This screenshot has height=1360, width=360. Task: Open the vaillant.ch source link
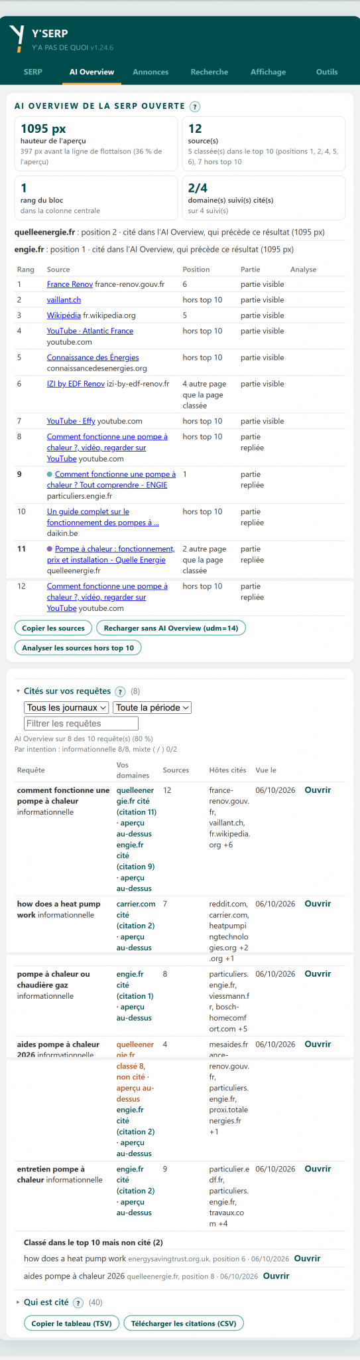tap(64, 300)
